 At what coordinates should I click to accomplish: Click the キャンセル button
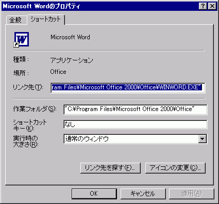click(143, 194)
